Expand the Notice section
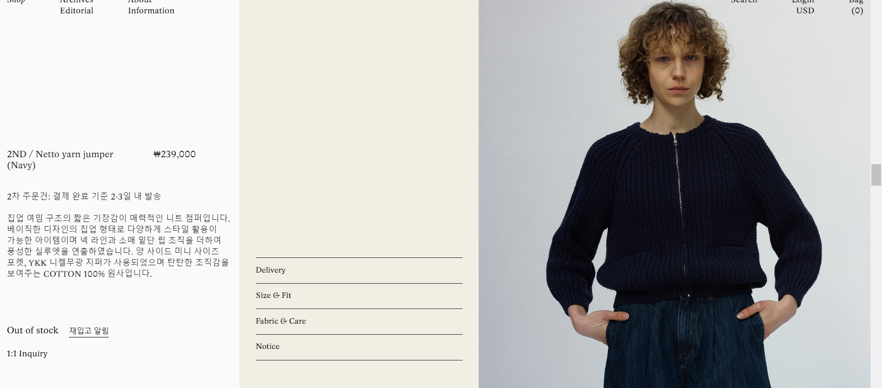This screenshot has width=882, height=388. 359,347
